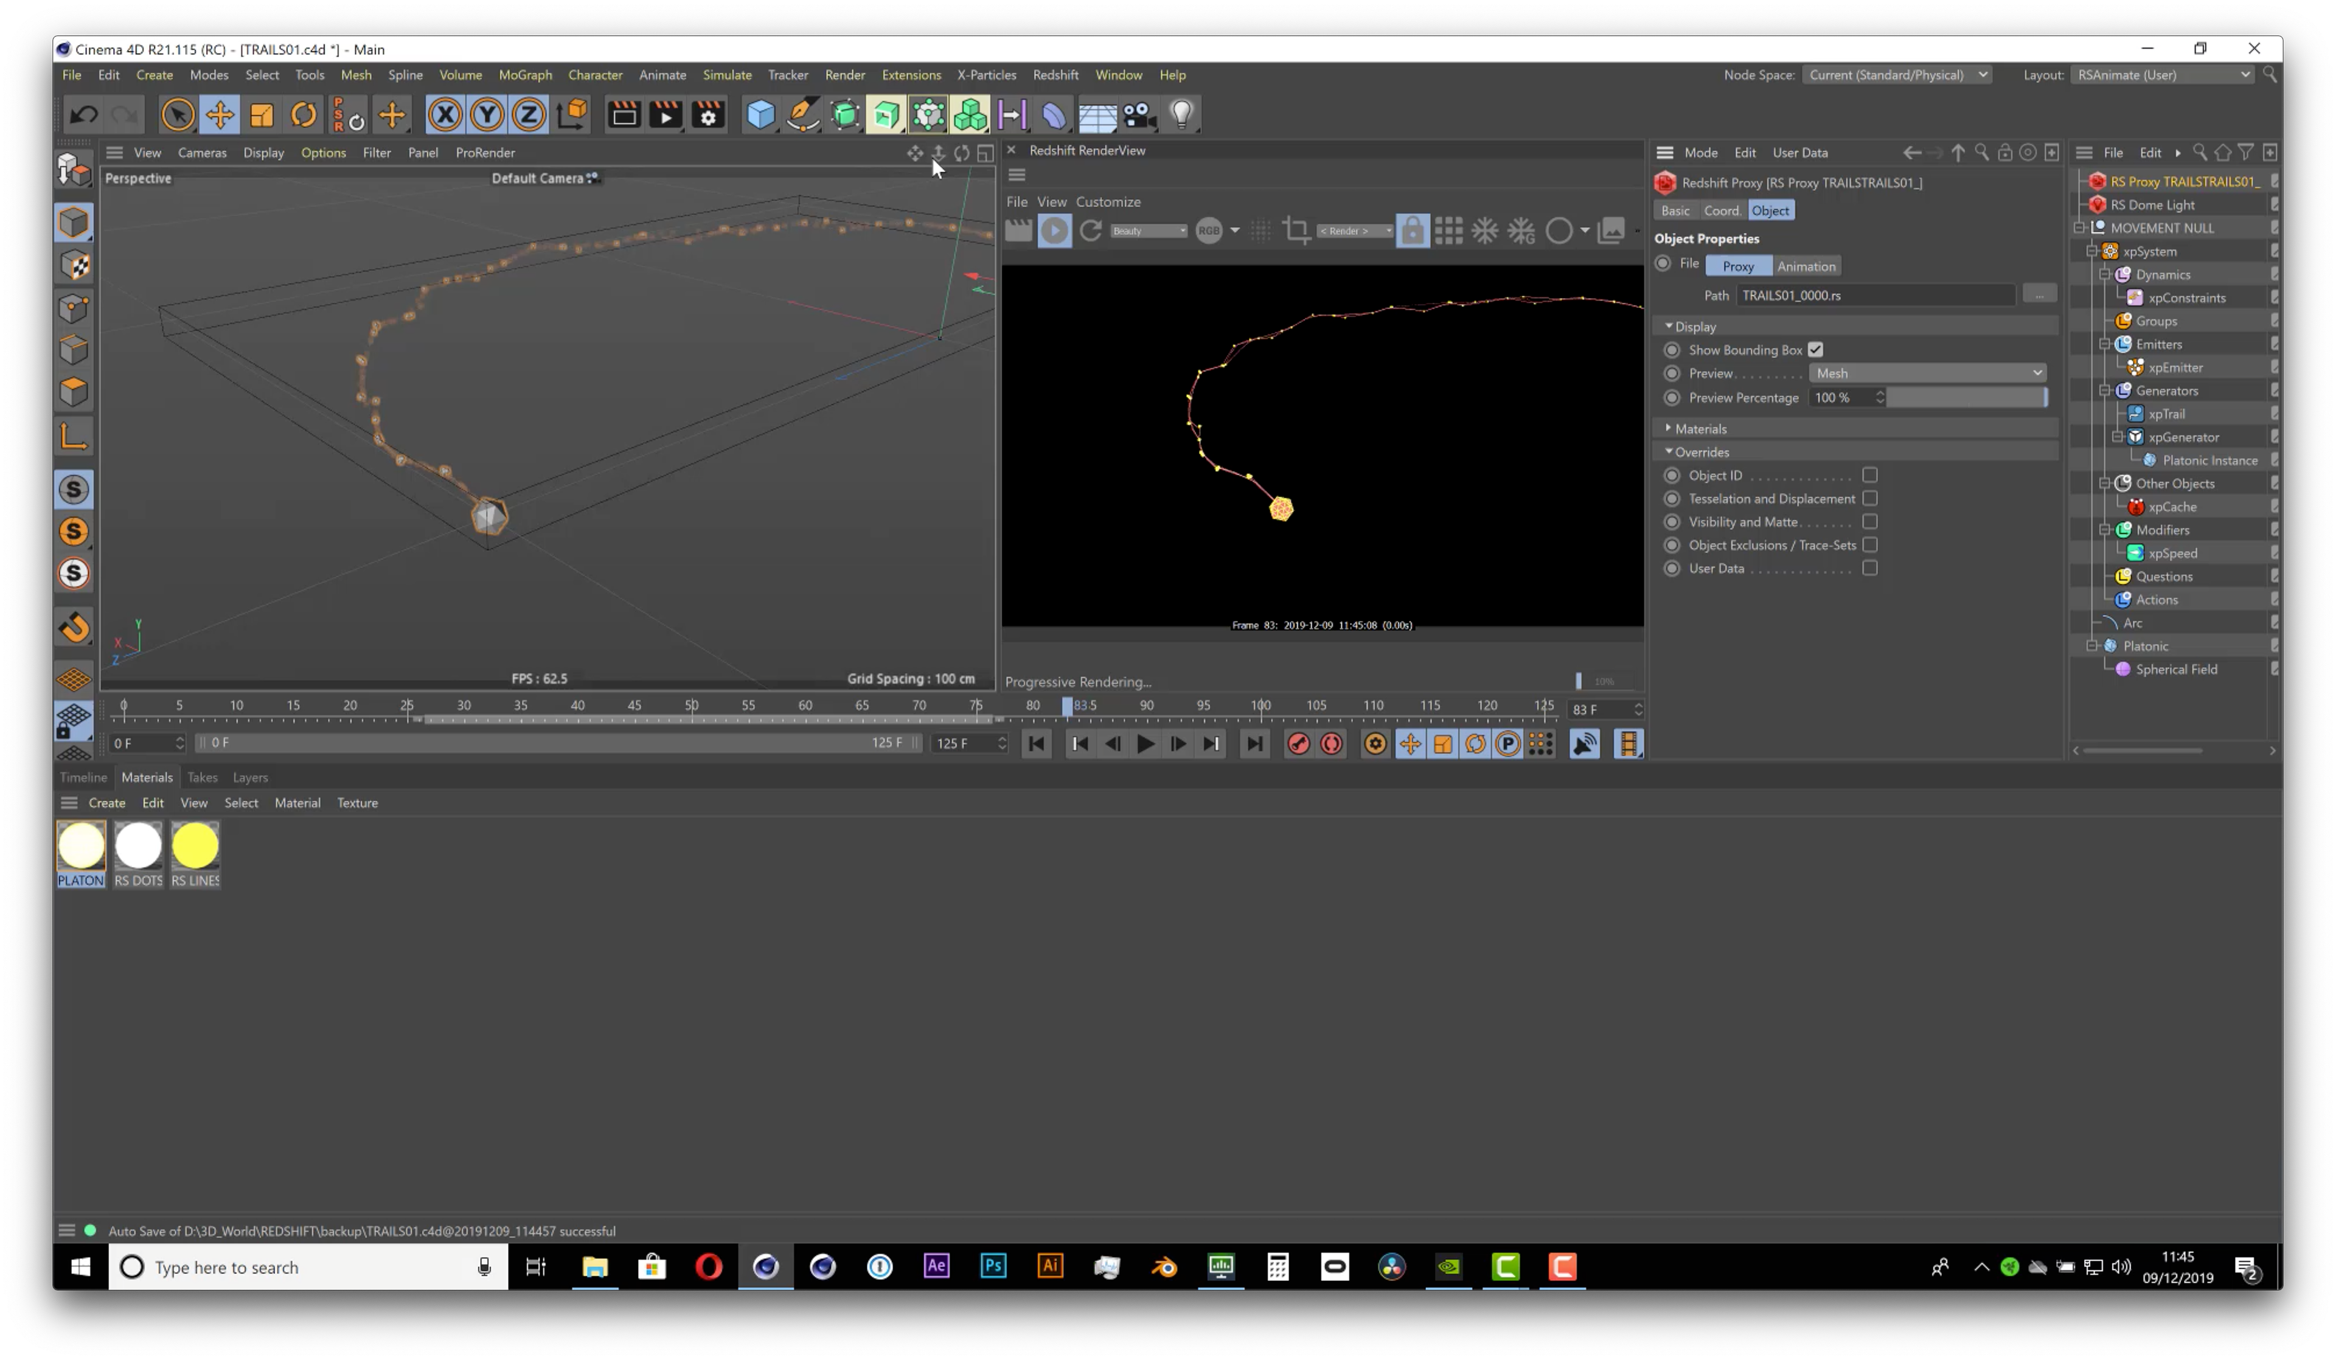This screenshot has width=2336, height=1360.
Task: Open the RGB channel display button
Action: pos(1209,231)
